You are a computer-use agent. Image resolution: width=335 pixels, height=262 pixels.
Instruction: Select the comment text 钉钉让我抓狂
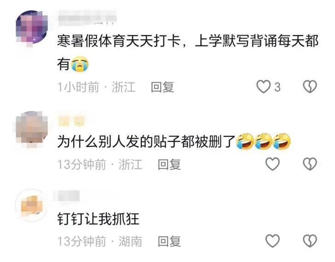point(98,219)
